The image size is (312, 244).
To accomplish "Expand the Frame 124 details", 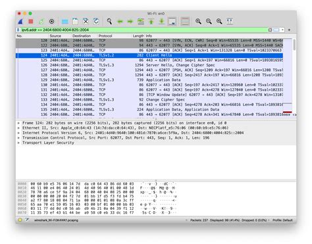I will click(x=18, y=123).
